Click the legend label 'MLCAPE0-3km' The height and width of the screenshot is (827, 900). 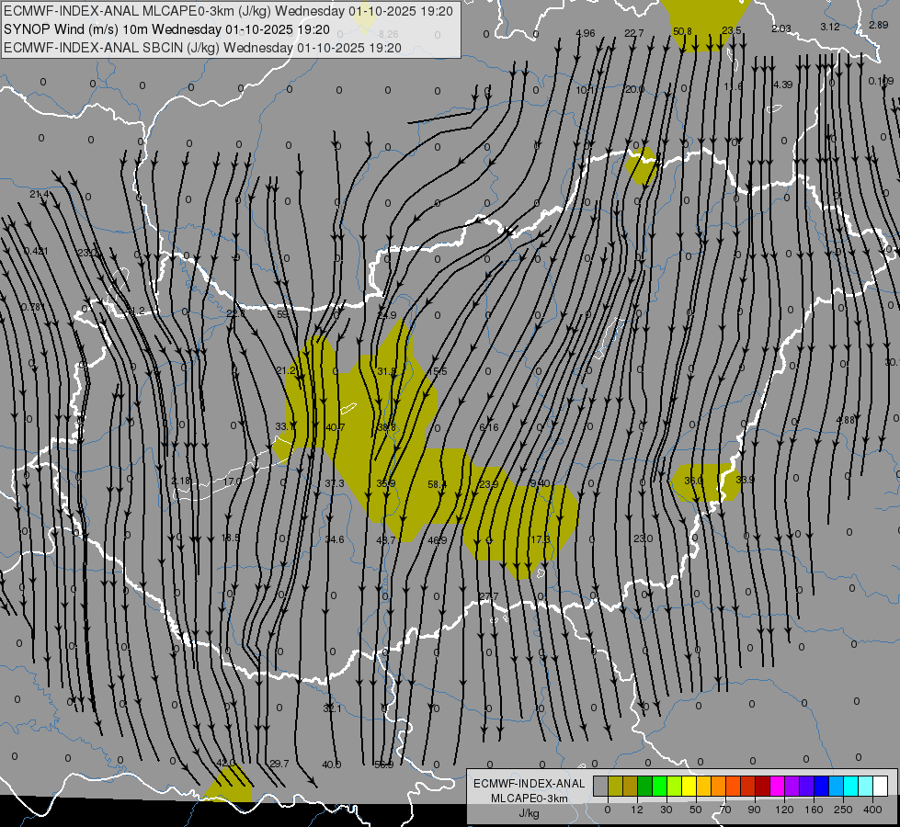[x=530, y=799]
